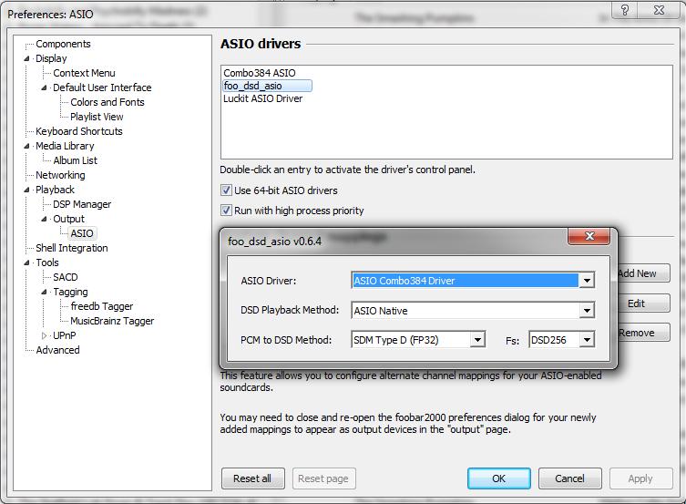
Task: Select Shell Integration tree item
Action: (72, 248)
